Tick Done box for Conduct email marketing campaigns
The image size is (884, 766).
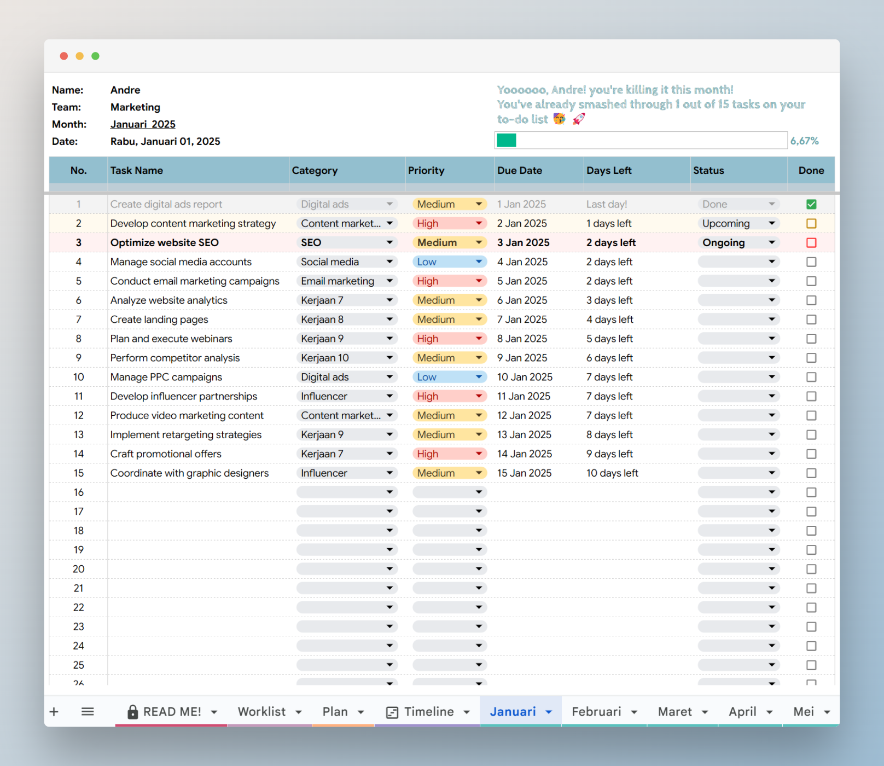tap(811, 281)
